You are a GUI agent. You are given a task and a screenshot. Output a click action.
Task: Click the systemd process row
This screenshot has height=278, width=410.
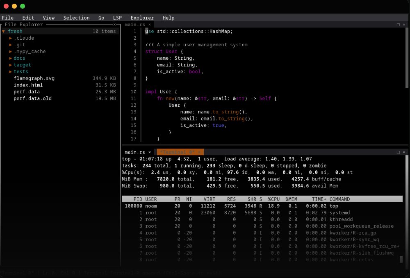[x=262, y=213]
